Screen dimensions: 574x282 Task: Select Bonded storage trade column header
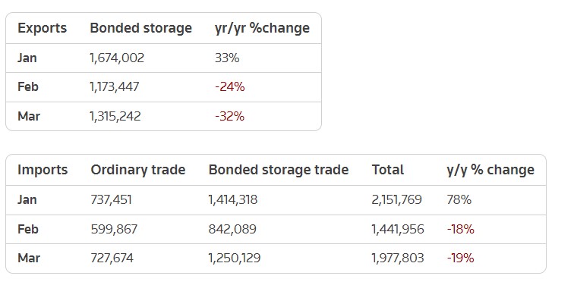pos(279,170)
